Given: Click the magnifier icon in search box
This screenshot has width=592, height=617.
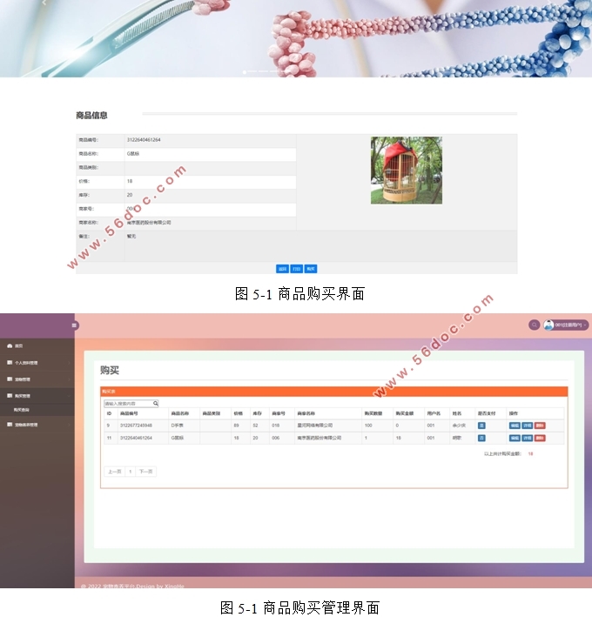Looking at the screenshot, I should [x=156, y=404].
